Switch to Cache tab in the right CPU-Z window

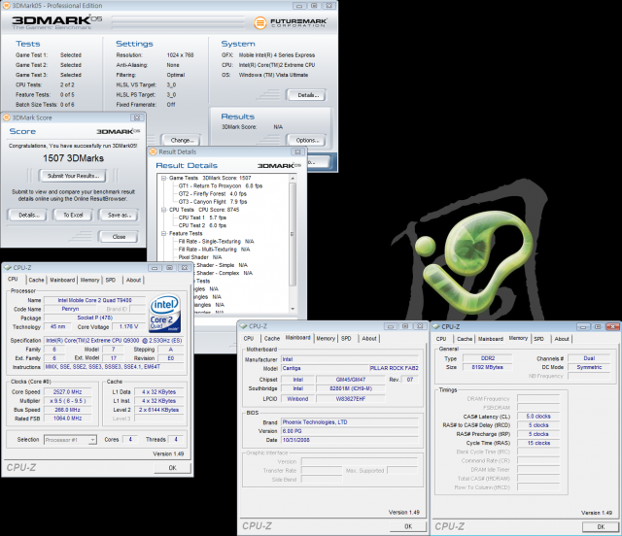click(465, 339)
